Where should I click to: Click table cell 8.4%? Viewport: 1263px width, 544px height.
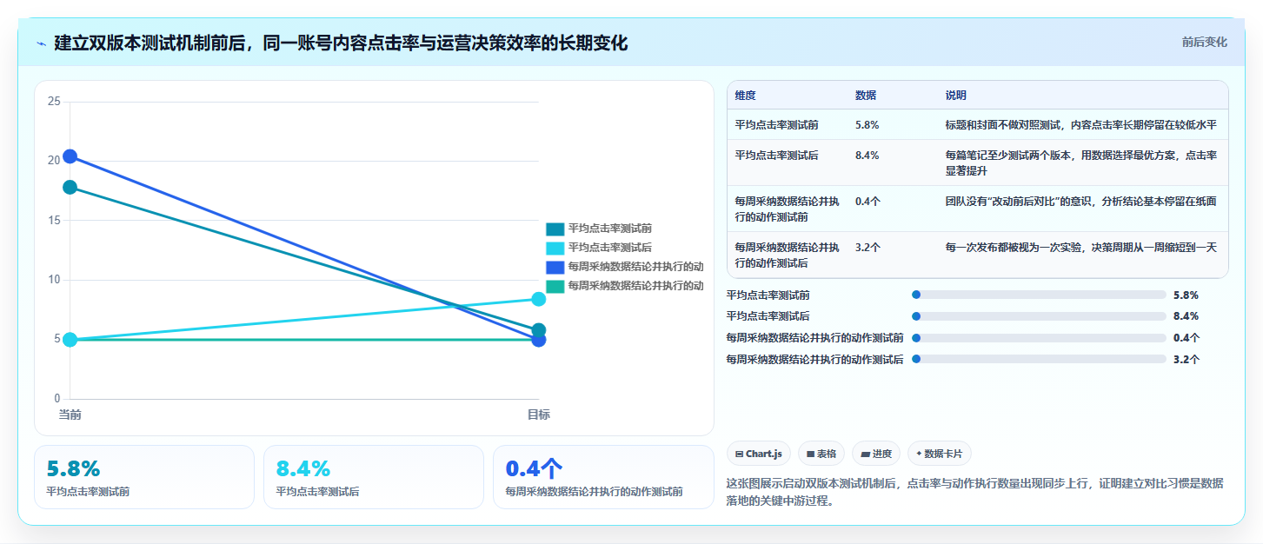[867, 156]
